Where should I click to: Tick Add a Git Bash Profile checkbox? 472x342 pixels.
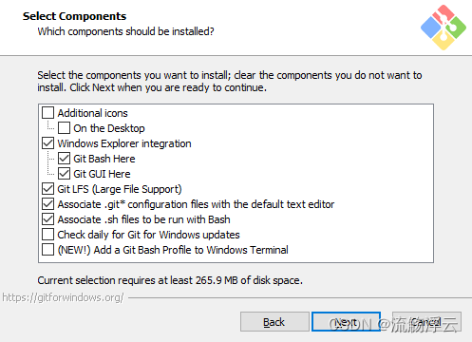[47, 250]
